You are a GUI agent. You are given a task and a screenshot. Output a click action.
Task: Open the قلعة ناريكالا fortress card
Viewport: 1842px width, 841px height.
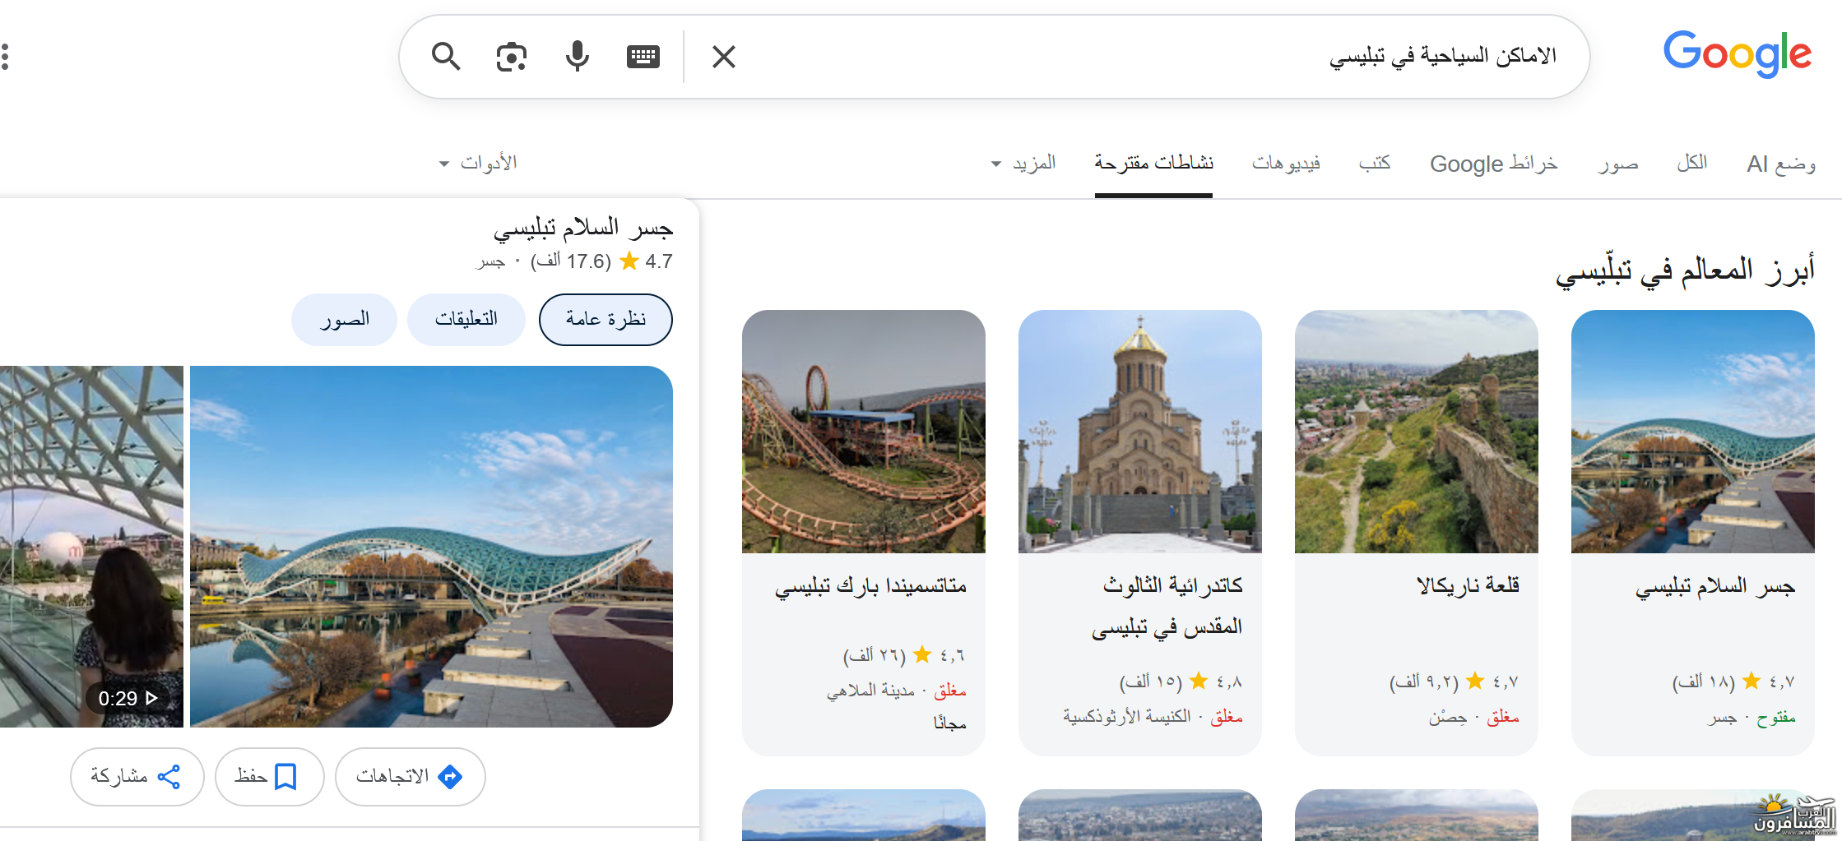click(x=1416, y=531)
